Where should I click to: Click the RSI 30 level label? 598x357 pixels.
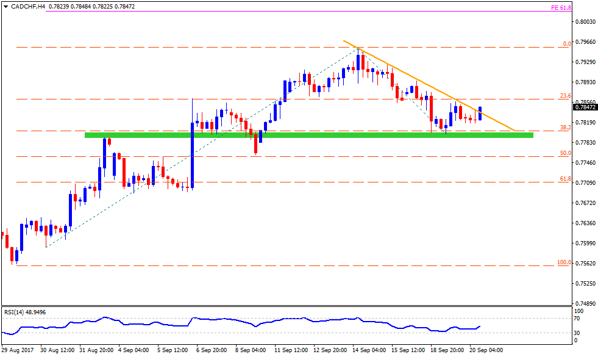tap(577, 333)
